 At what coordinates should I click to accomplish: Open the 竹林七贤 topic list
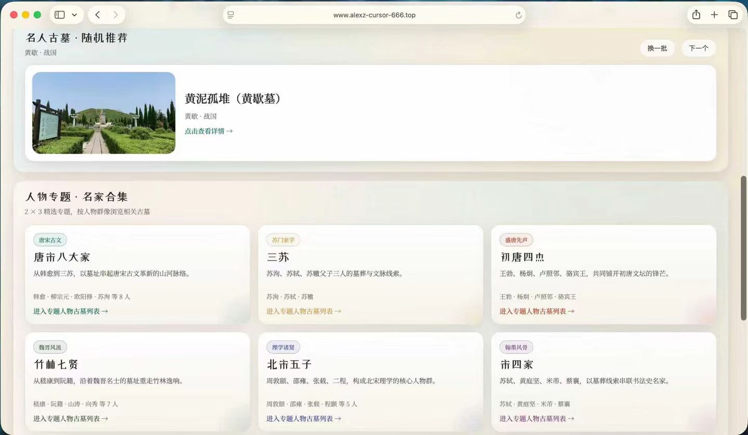[x=70, y=418]
